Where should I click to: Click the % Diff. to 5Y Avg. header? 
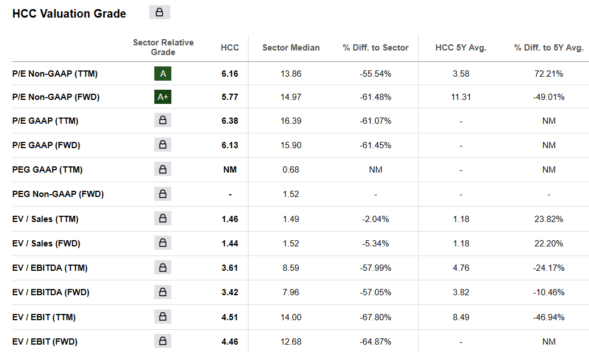[x=549, y=48]
